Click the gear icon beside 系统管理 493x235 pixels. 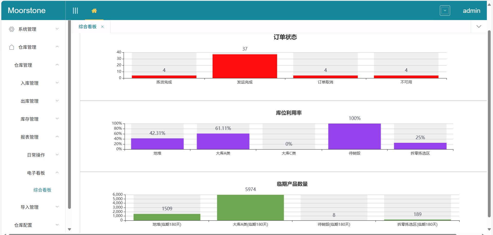pos(11,29)
